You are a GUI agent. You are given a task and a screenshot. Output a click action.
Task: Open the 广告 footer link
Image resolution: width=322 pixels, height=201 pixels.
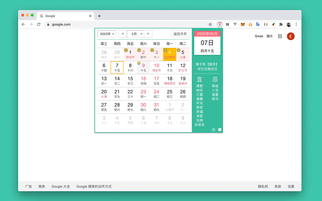[29, 186]
